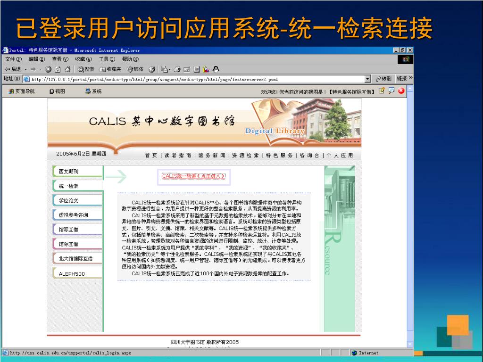Image resolution: width=483 pixels, height=362 pixels.
Task: Click the Stop loading icon
Action: pos(48,69)
